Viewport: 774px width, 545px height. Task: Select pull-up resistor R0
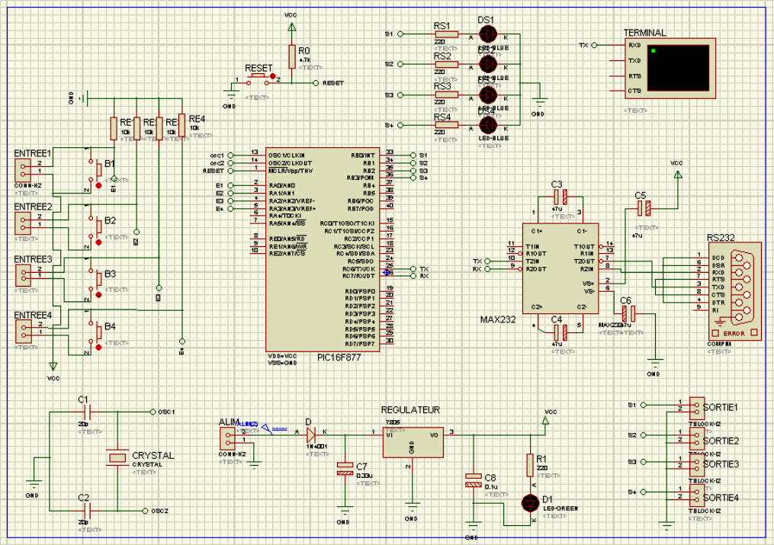292,56
